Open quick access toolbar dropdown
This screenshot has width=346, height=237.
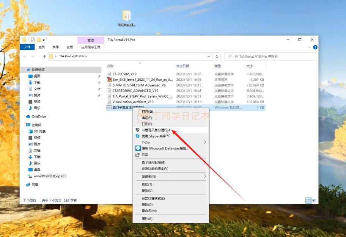(x=44, y=40)
